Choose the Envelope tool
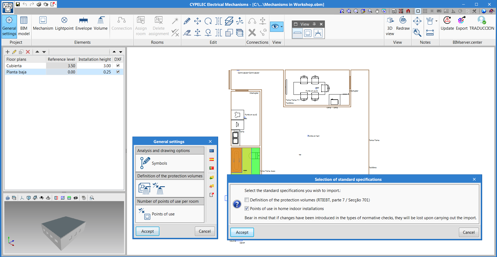This screenshot has width=497, height=257. [84, 23]
